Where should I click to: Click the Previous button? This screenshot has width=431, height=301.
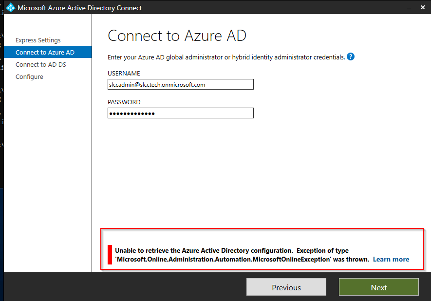[x=286, y=287]
